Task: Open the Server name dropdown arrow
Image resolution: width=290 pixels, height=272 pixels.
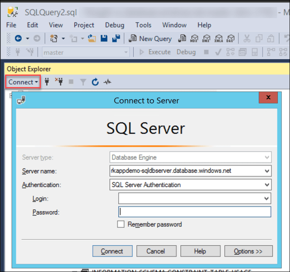Action: click(267, 171)
